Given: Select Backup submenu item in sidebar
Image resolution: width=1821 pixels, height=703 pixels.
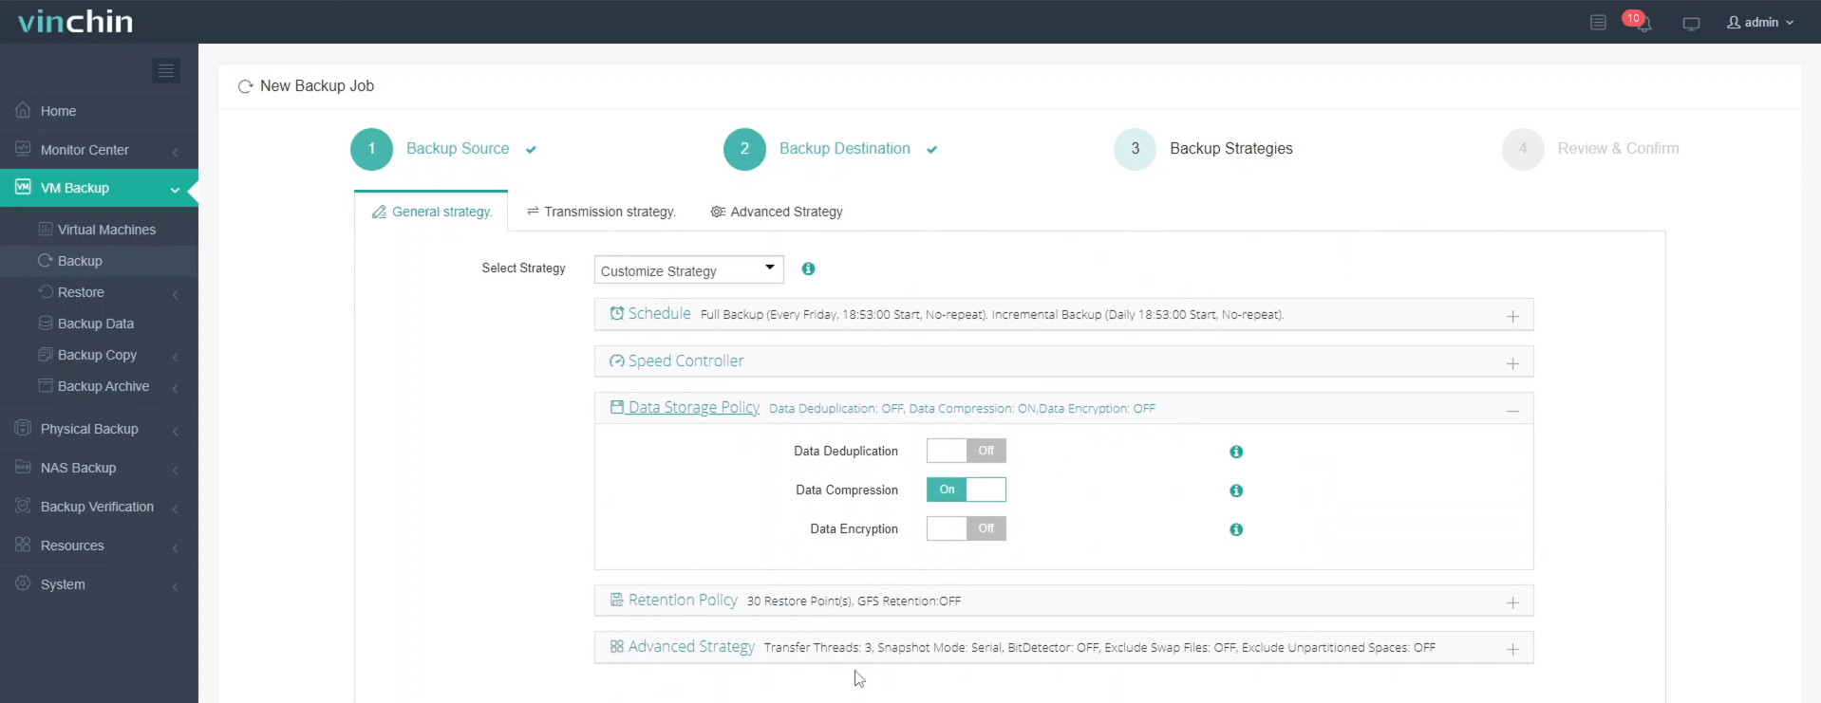Looking at the screenshot, I should coord(99,261).
